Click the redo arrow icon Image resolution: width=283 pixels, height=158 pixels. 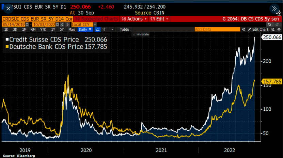click(x=277, y=25)
